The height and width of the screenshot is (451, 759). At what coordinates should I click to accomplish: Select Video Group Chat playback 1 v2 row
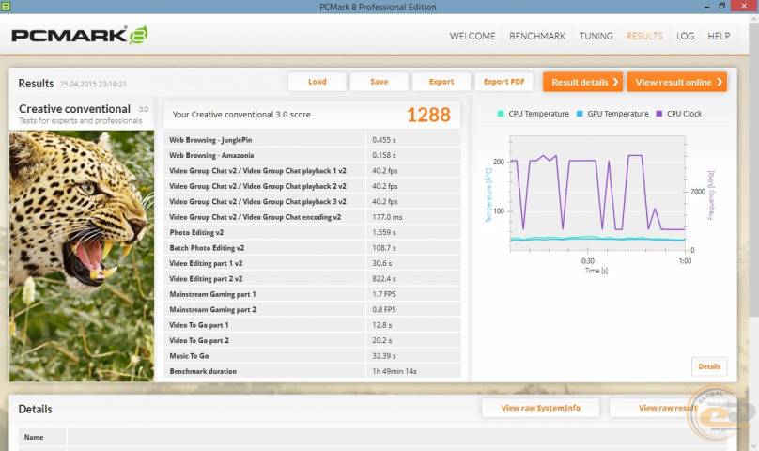312,171
